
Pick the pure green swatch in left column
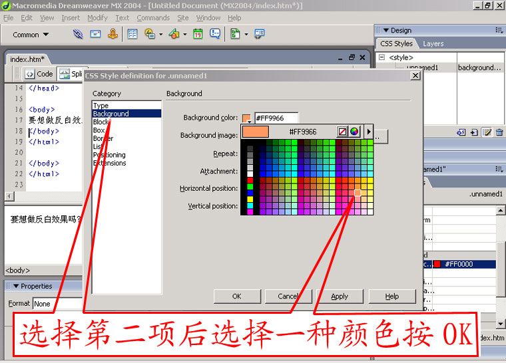[x=250, y=186]
